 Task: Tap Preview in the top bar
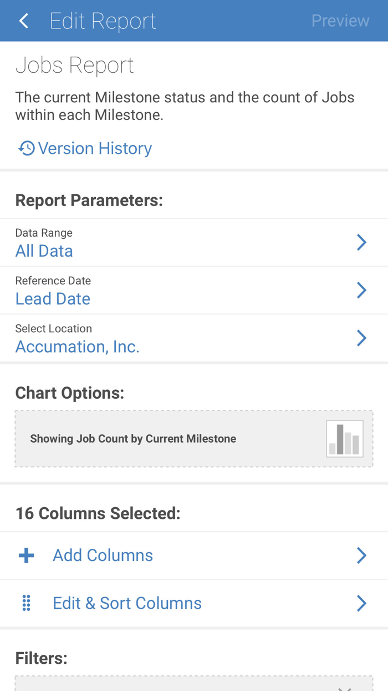coord(340,21)
